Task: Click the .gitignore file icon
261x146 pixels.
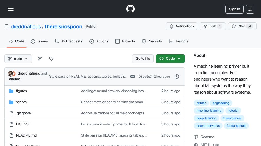Action: point(11,113)
